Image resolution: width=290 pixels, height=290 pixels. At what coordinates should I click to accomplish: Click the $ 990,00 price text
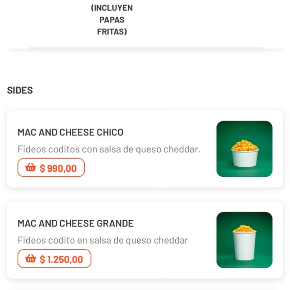58,168
